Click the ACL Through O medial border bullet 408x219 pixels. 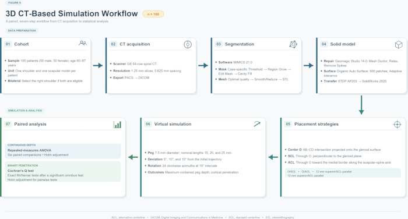point(337,163)
